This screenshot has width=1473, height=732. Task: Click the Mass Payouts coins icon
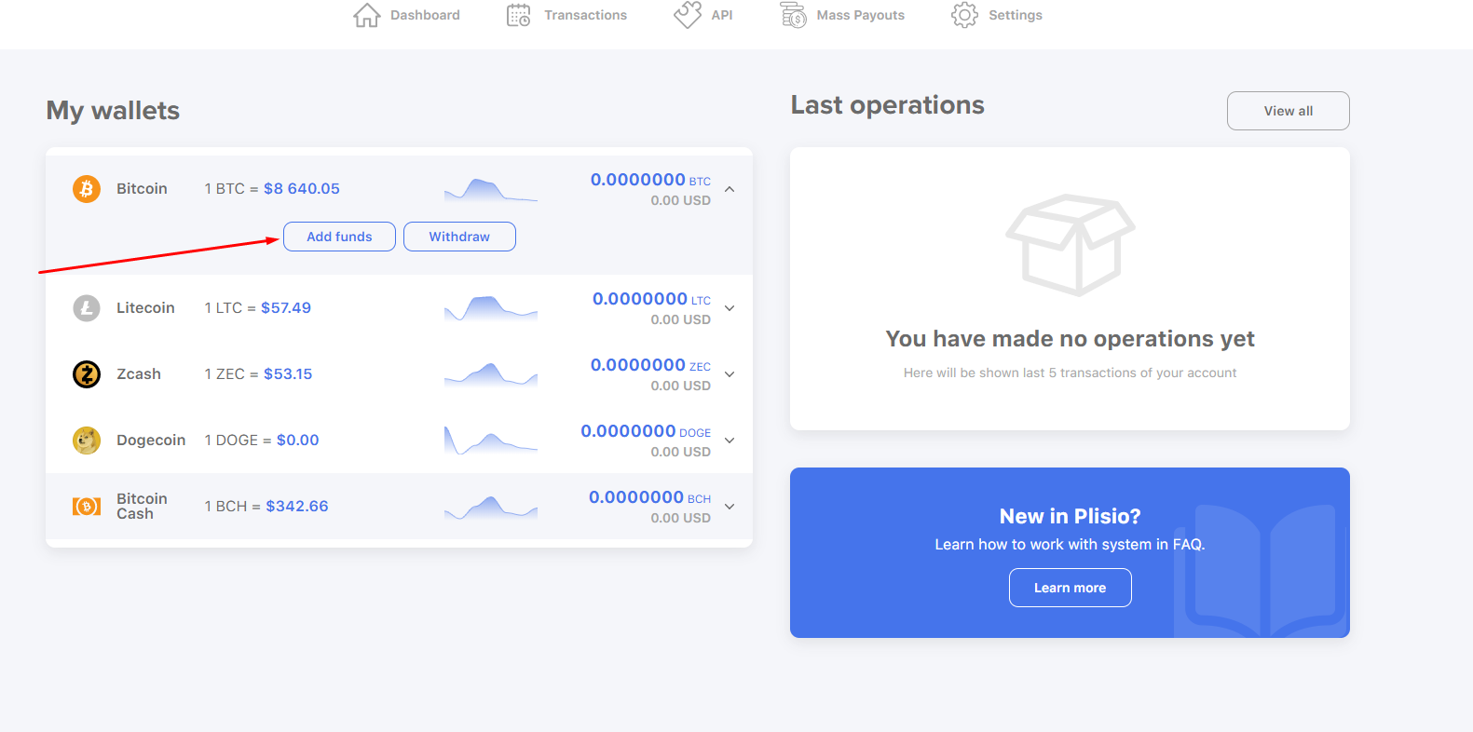793,15
